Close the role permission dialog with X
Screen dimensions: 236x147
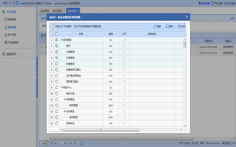click(187, 17)
